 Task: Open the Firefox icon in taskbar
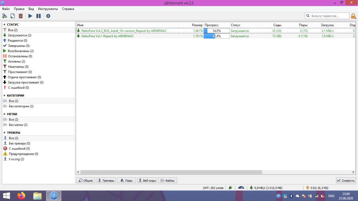(21, 196)
